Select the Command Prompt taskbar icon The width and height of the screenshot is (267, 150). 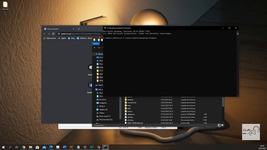point(106,147)
